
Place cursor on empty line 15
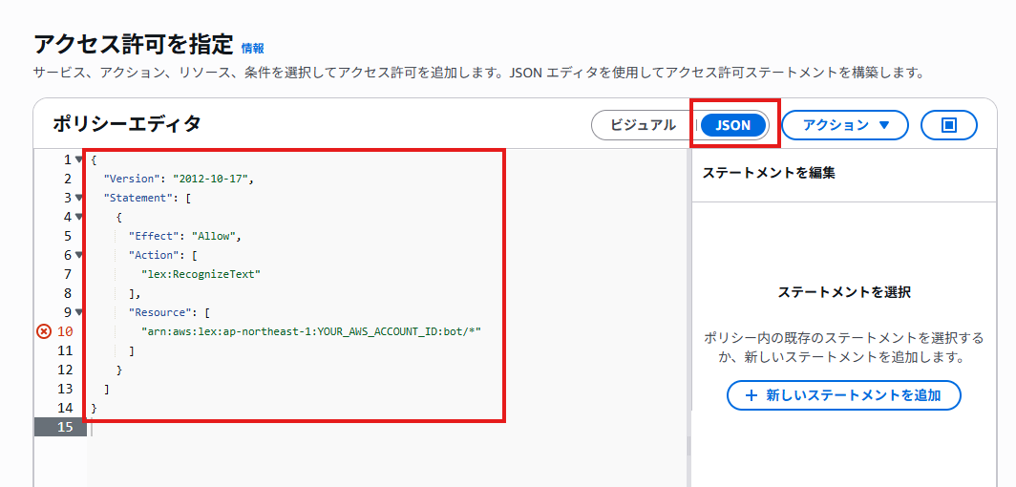tap(389, 428)
